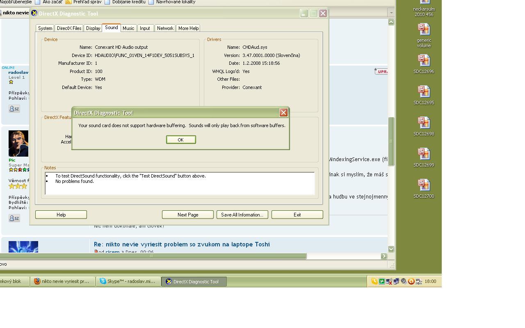Image resolution: width=525 pixels, height=328 pixels.
Task: Switch to the Firefox taskbar button
Action: [64, 281]
